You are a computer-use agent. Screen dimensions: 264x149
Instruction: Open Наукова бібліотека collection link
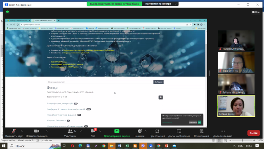click(x=56, y=120)
